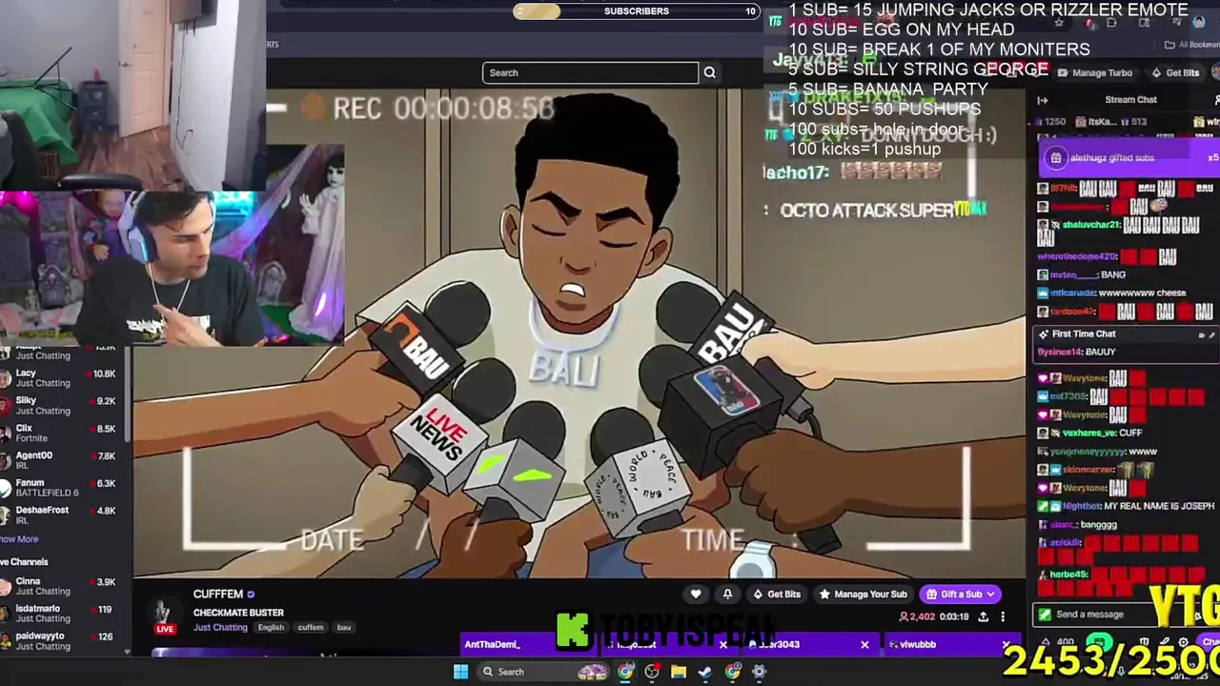The width and height of the screenshot is (1220, 686).
Task: Click Get Bits in the top bar
Action: [1174, 72]
